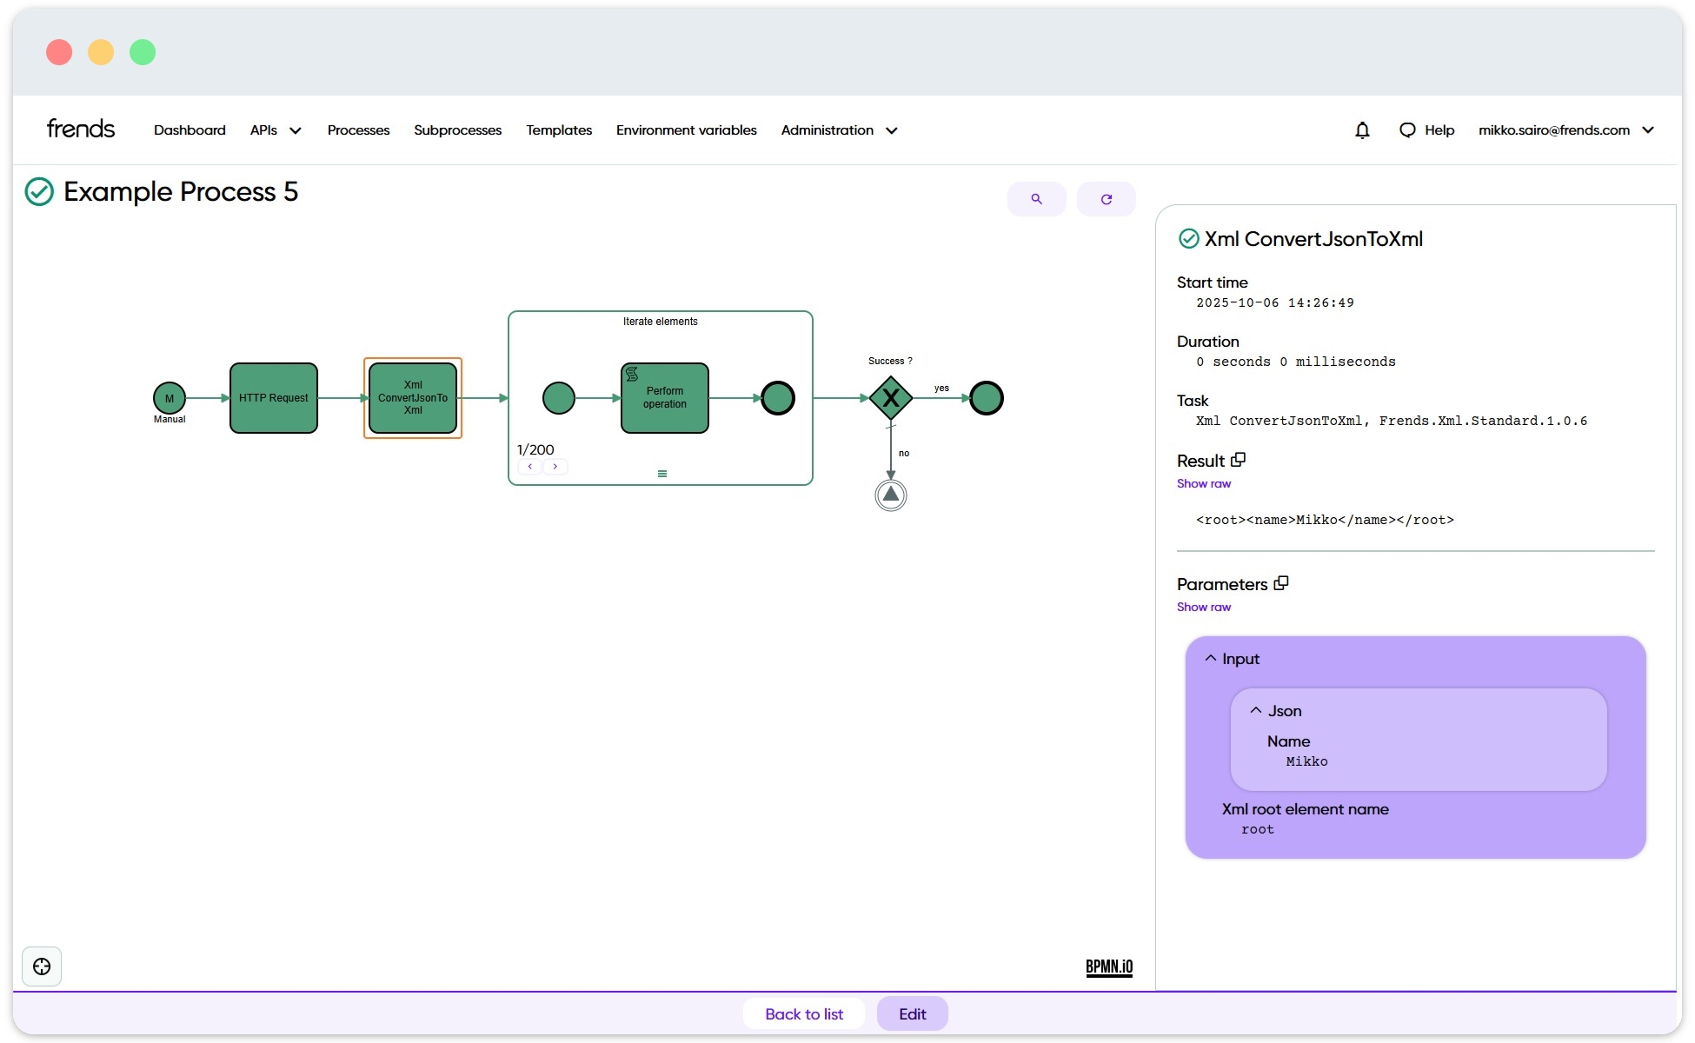
Task: Select the Success exclusive gateway
Action: (x=890, y=398)
